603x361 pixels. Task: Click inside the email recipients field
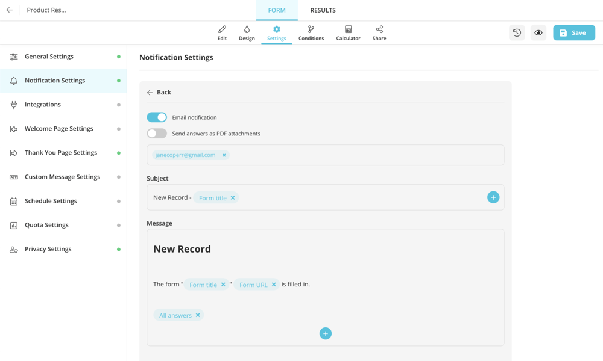coord(362,155)
